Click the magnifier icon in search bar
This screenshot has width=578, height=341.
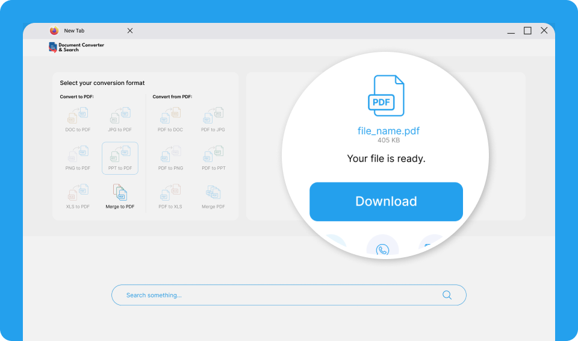447,295
